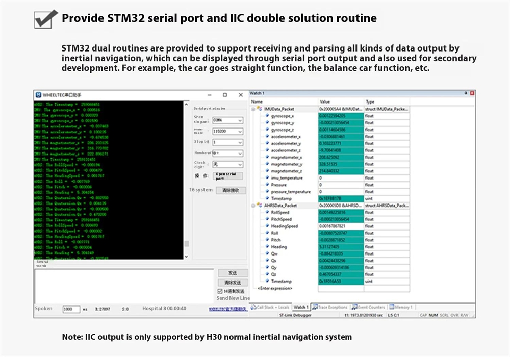
Task: Click the Trace Exceptions tab icon
Action: 315,307
